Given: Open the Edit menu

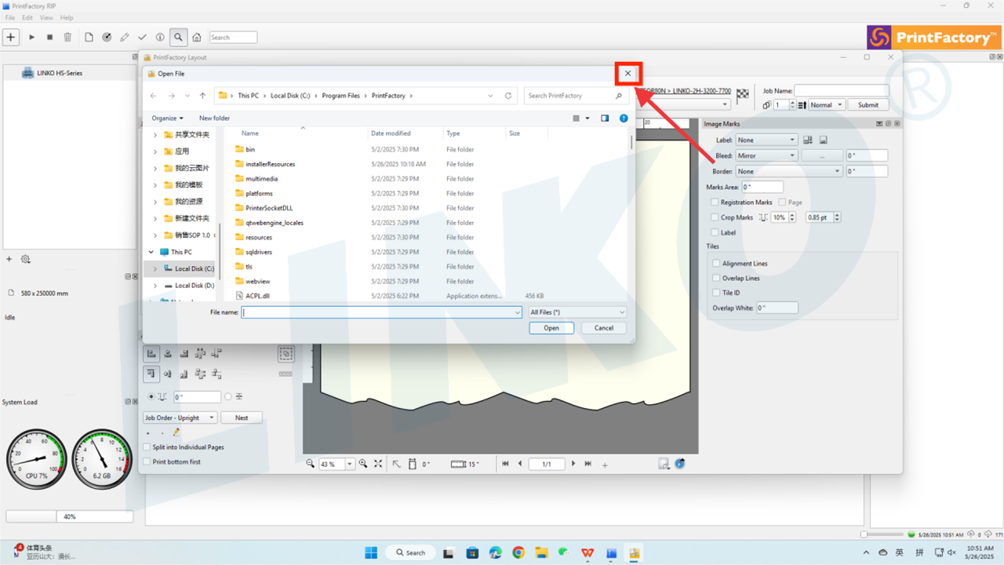Looking at the screenshot, I should (x=27, y=17).
